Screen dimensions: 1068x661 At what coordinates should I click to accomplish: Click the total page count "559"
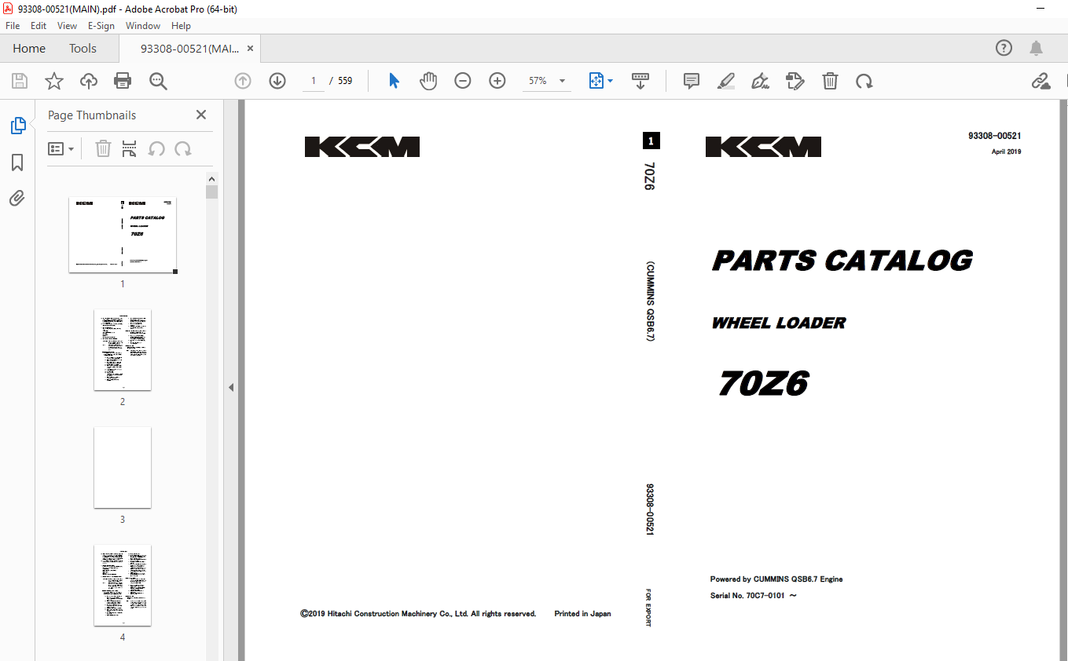click(345, 81)
